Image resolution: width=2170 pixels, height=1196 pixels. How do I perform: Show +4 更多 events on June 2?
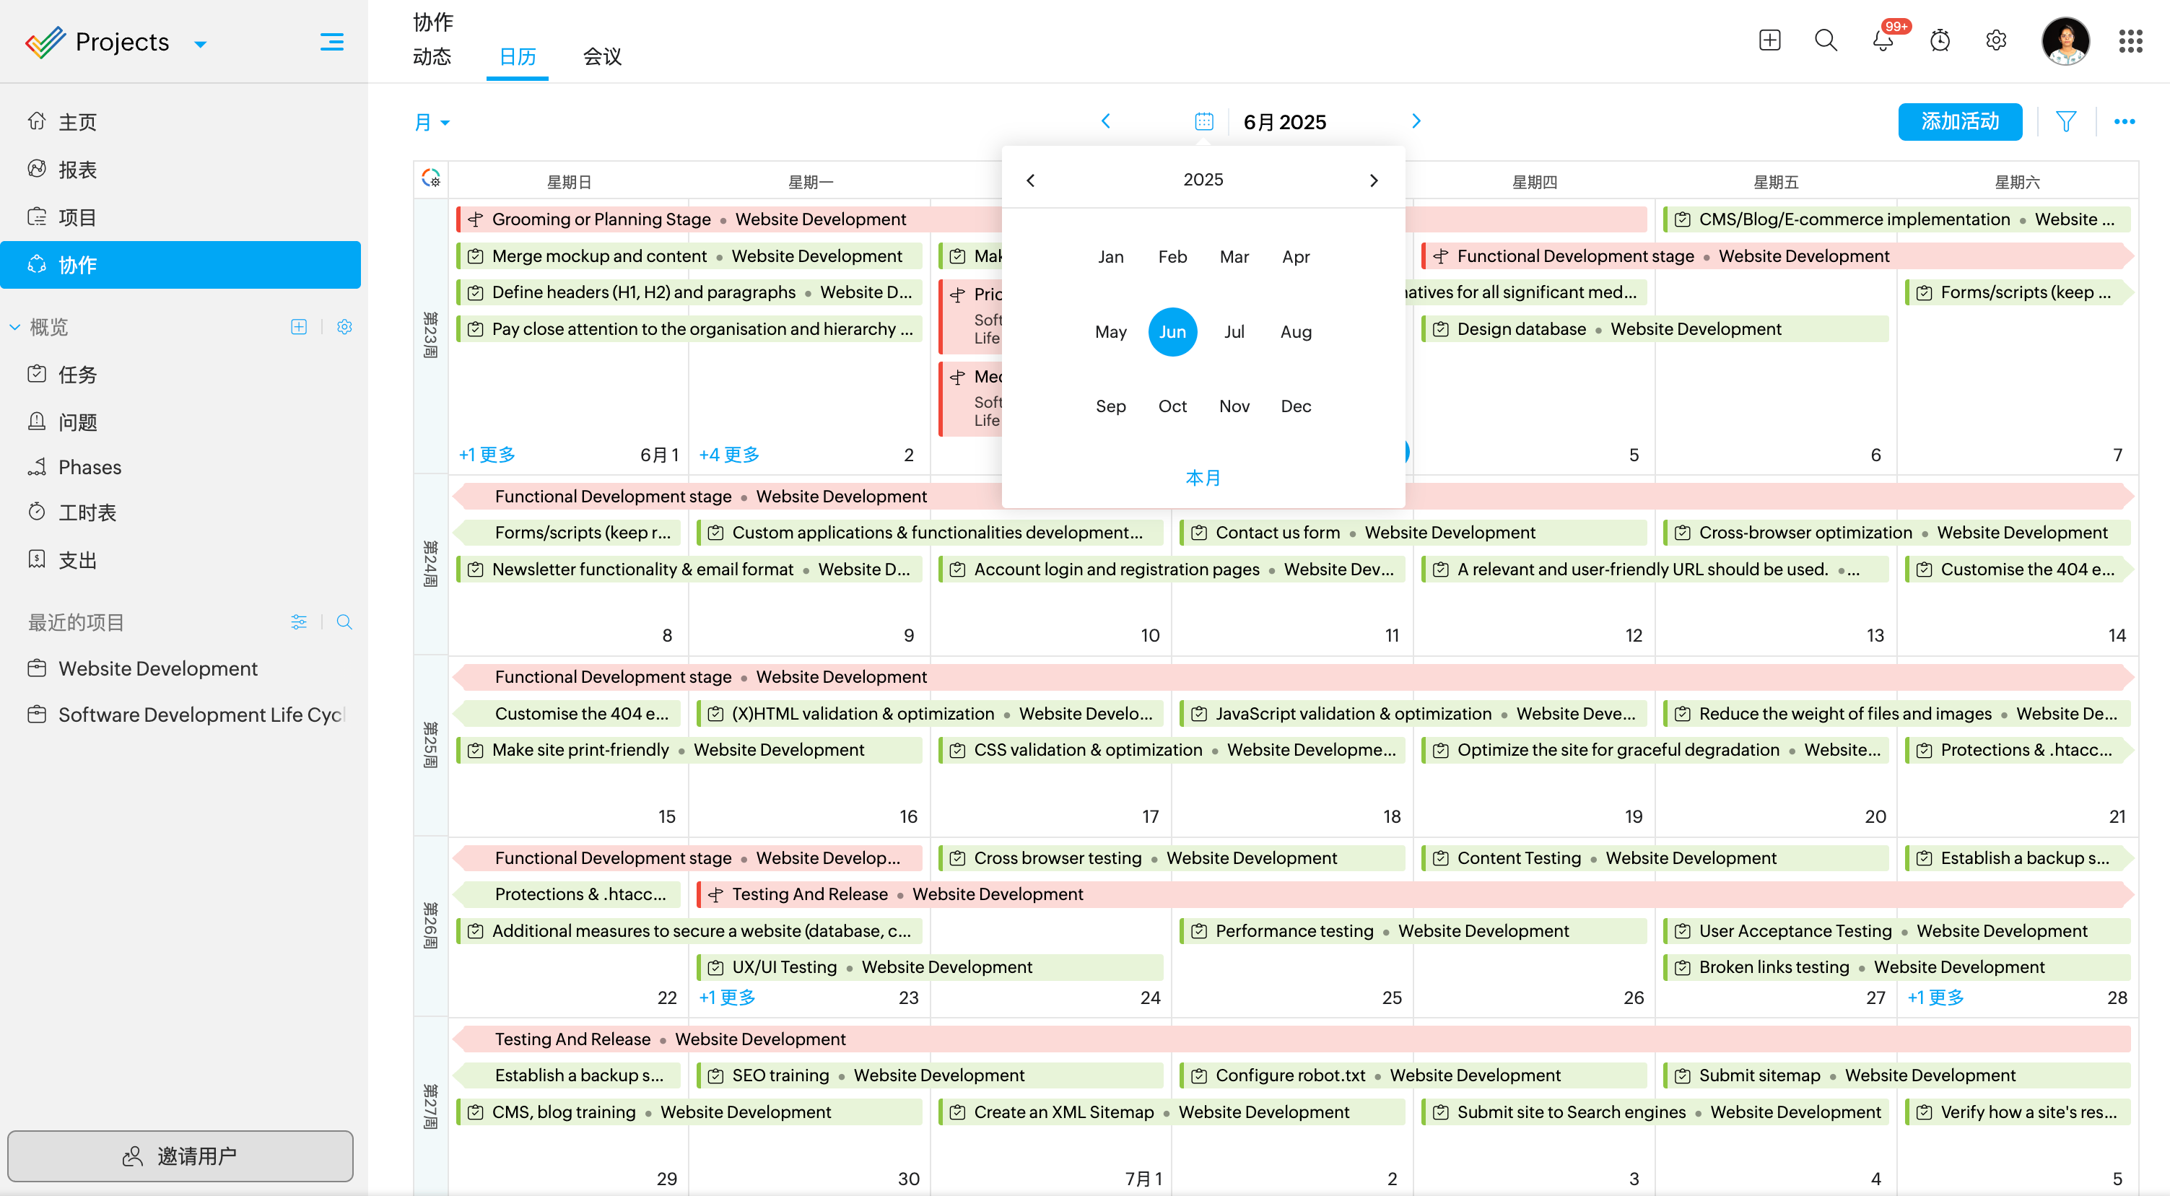pos(728,455)
